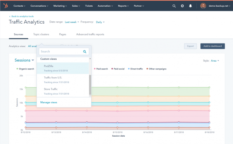Open the search magnifier in top bar
This screenshot has width=233, height=144.
click(x=174, y=6)
